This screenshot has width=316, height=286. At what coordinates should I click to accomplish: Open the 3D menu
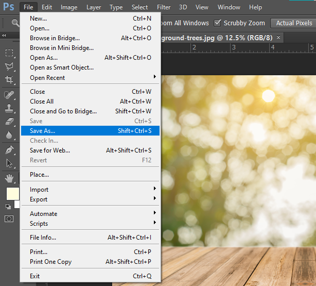(183, 7)
